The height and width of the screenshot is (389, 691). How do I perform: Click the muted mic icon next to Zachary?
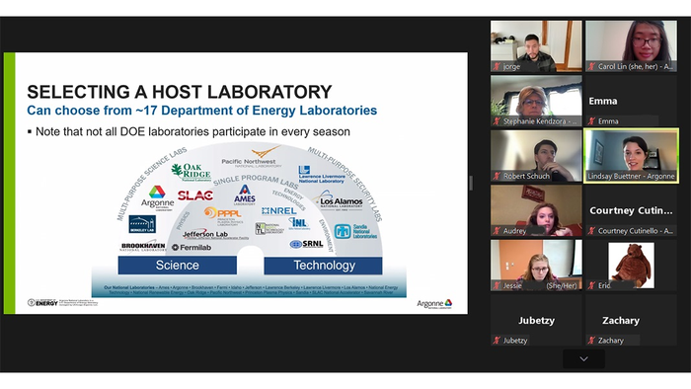click(591, 340)
